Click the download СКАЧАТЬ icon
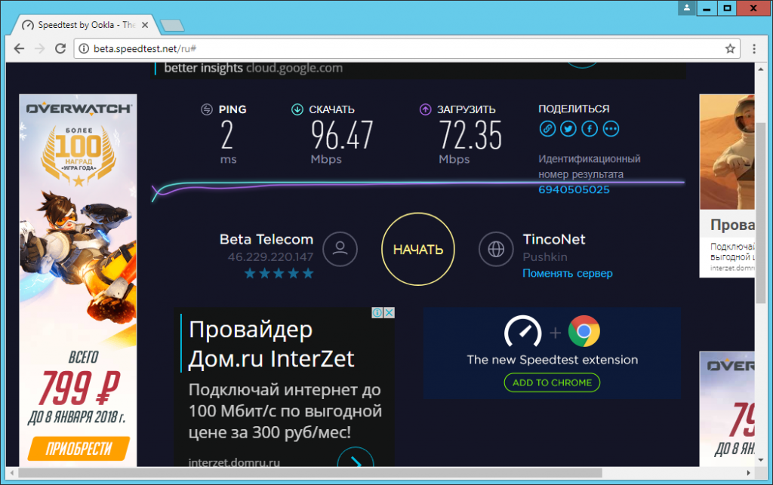The width and height of the screenshot is (773, 485). click(x=297, y=109)
